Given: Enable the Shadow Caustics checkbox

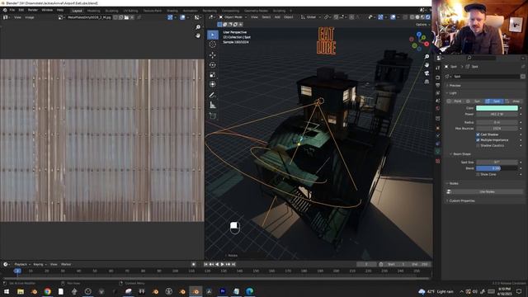Looking at the screenshot, I should [x=478, y=145].
